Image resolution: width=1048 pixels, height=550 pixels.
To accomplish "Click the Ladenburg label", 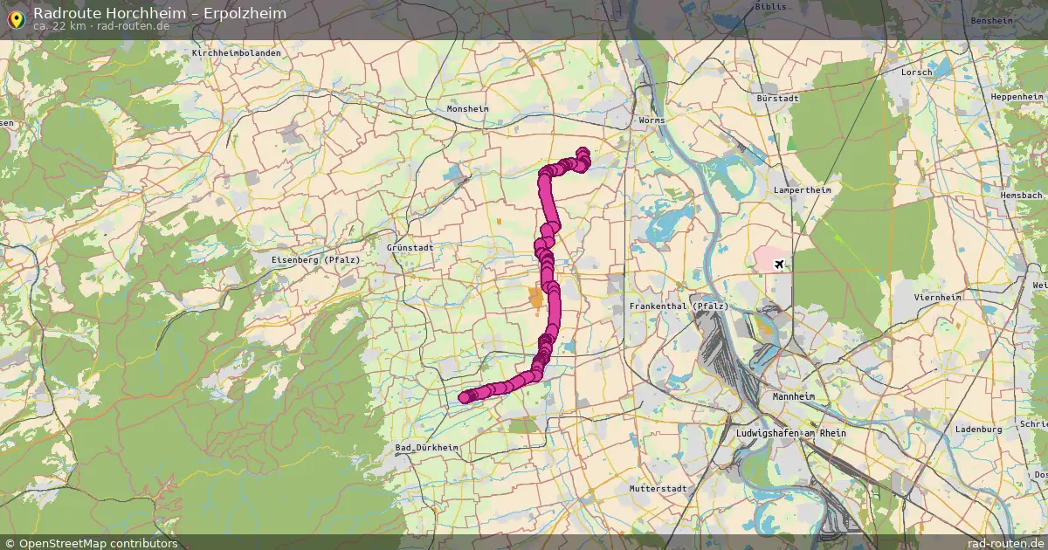I will pos(978,430).
